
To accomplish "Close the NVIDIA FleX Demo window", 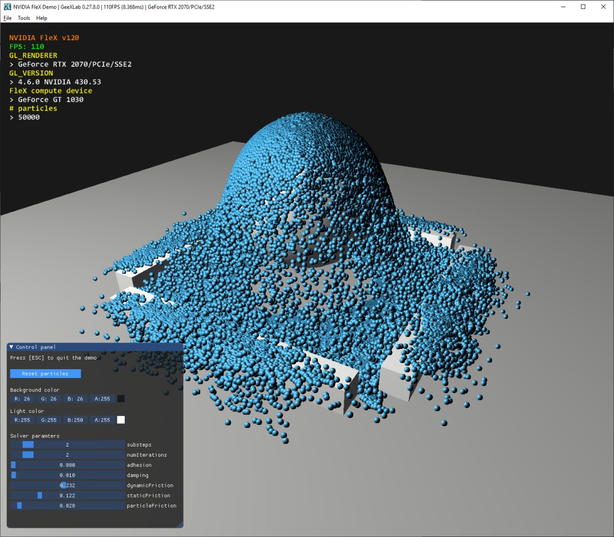I will click(x=603, y=7).
